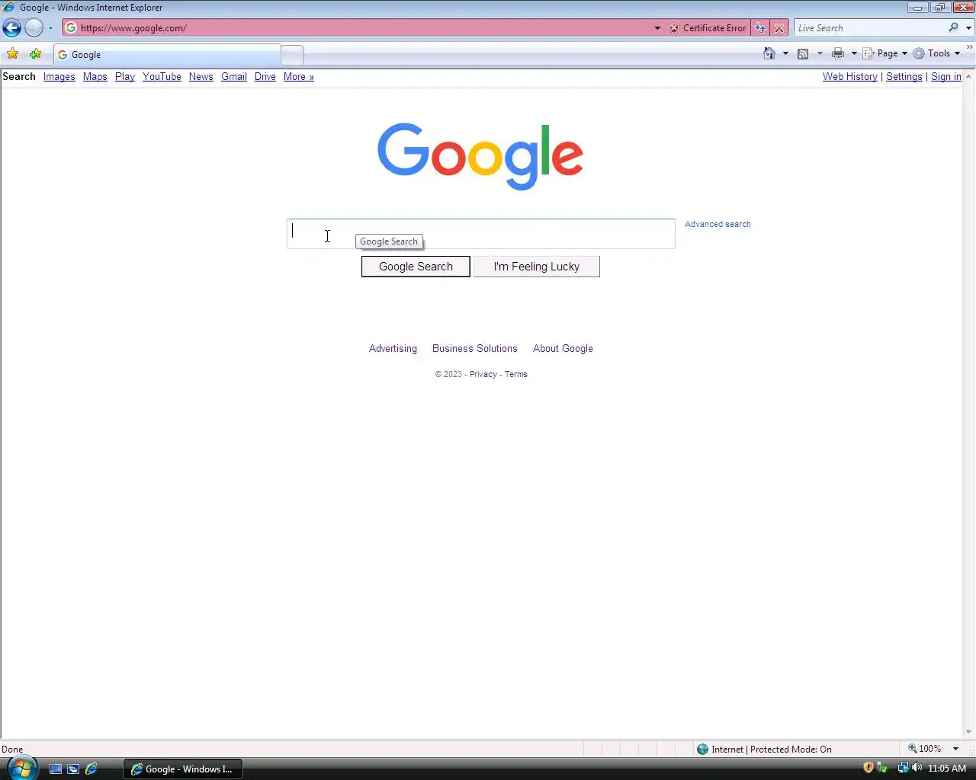Open the Tools menu

click(937, 53)
